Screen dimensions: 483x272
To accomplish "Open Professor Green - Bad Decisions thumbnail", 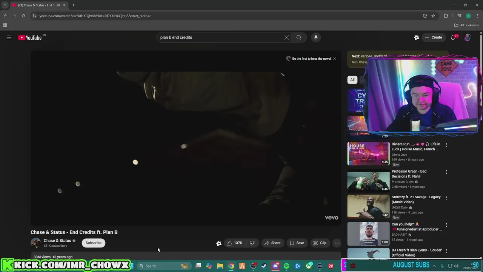I will coord(368,181).
